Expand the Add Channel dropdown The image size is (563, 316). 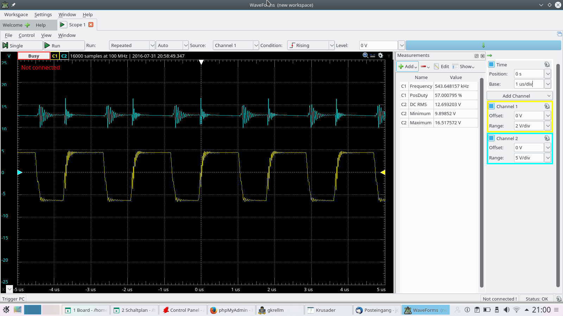[x=520, y=96]
